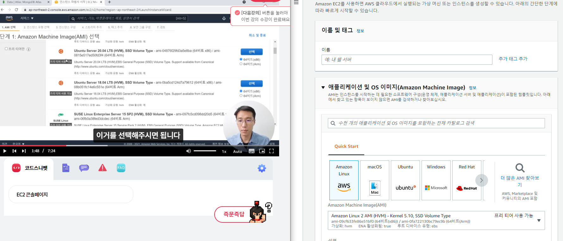Click the 추가 태그 추가 link
Viewport: 563px width, 241px height.
pos(513,59)
